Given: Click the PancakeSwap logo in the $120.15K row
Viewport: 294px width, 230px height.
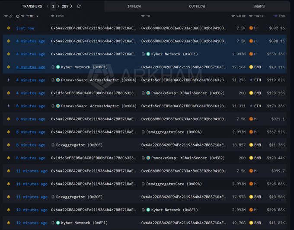Looking at the screenshot, I should tap(148, 93).
